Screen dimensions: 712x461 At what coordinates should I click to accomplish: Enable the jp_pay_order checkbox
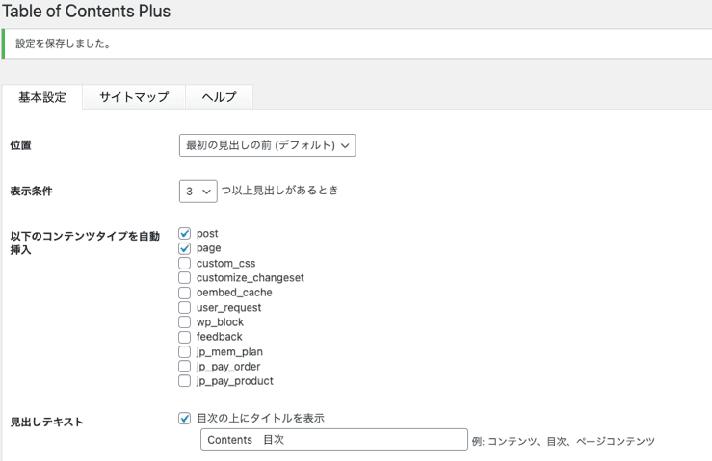click(184, 366)
